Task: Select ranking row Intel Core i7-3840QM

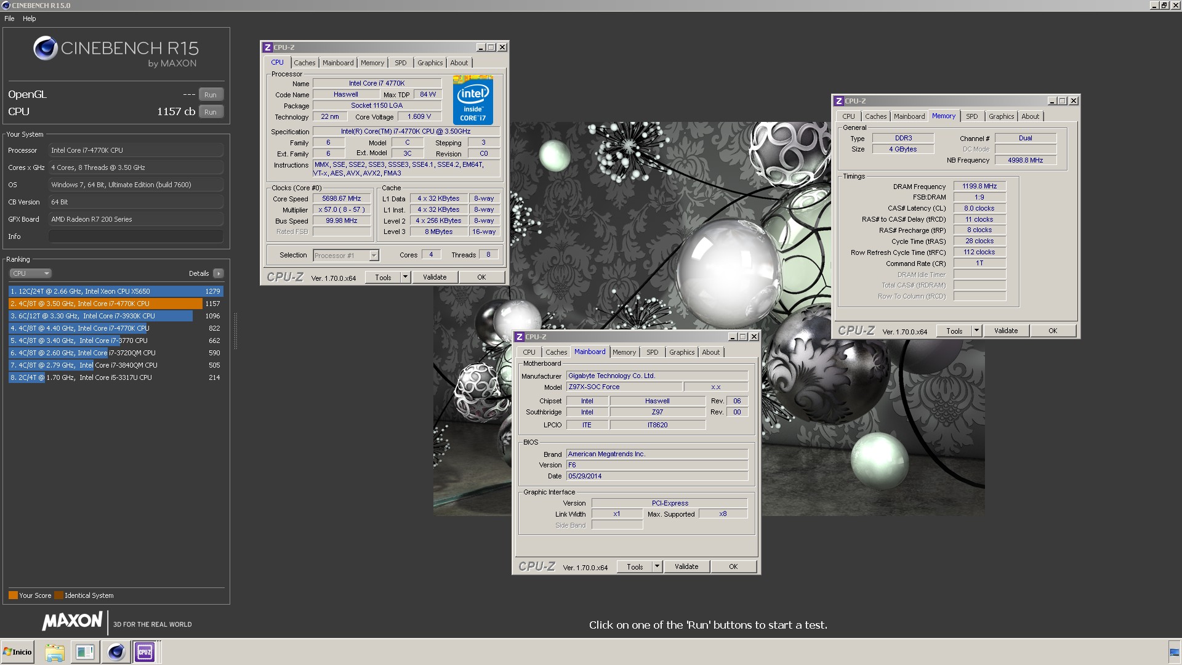Action: (116, 365)
